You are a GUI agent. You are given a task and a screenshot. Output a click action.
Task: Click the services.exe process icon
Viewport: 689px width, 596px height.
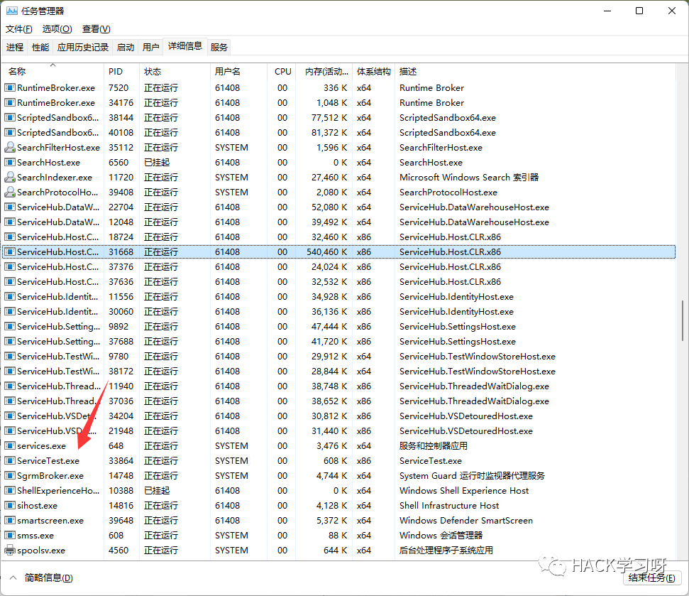(x=10, y=445)
